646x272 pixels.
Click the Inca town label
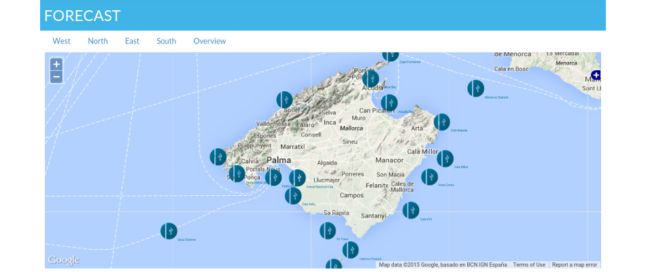(x=330, y=122)
